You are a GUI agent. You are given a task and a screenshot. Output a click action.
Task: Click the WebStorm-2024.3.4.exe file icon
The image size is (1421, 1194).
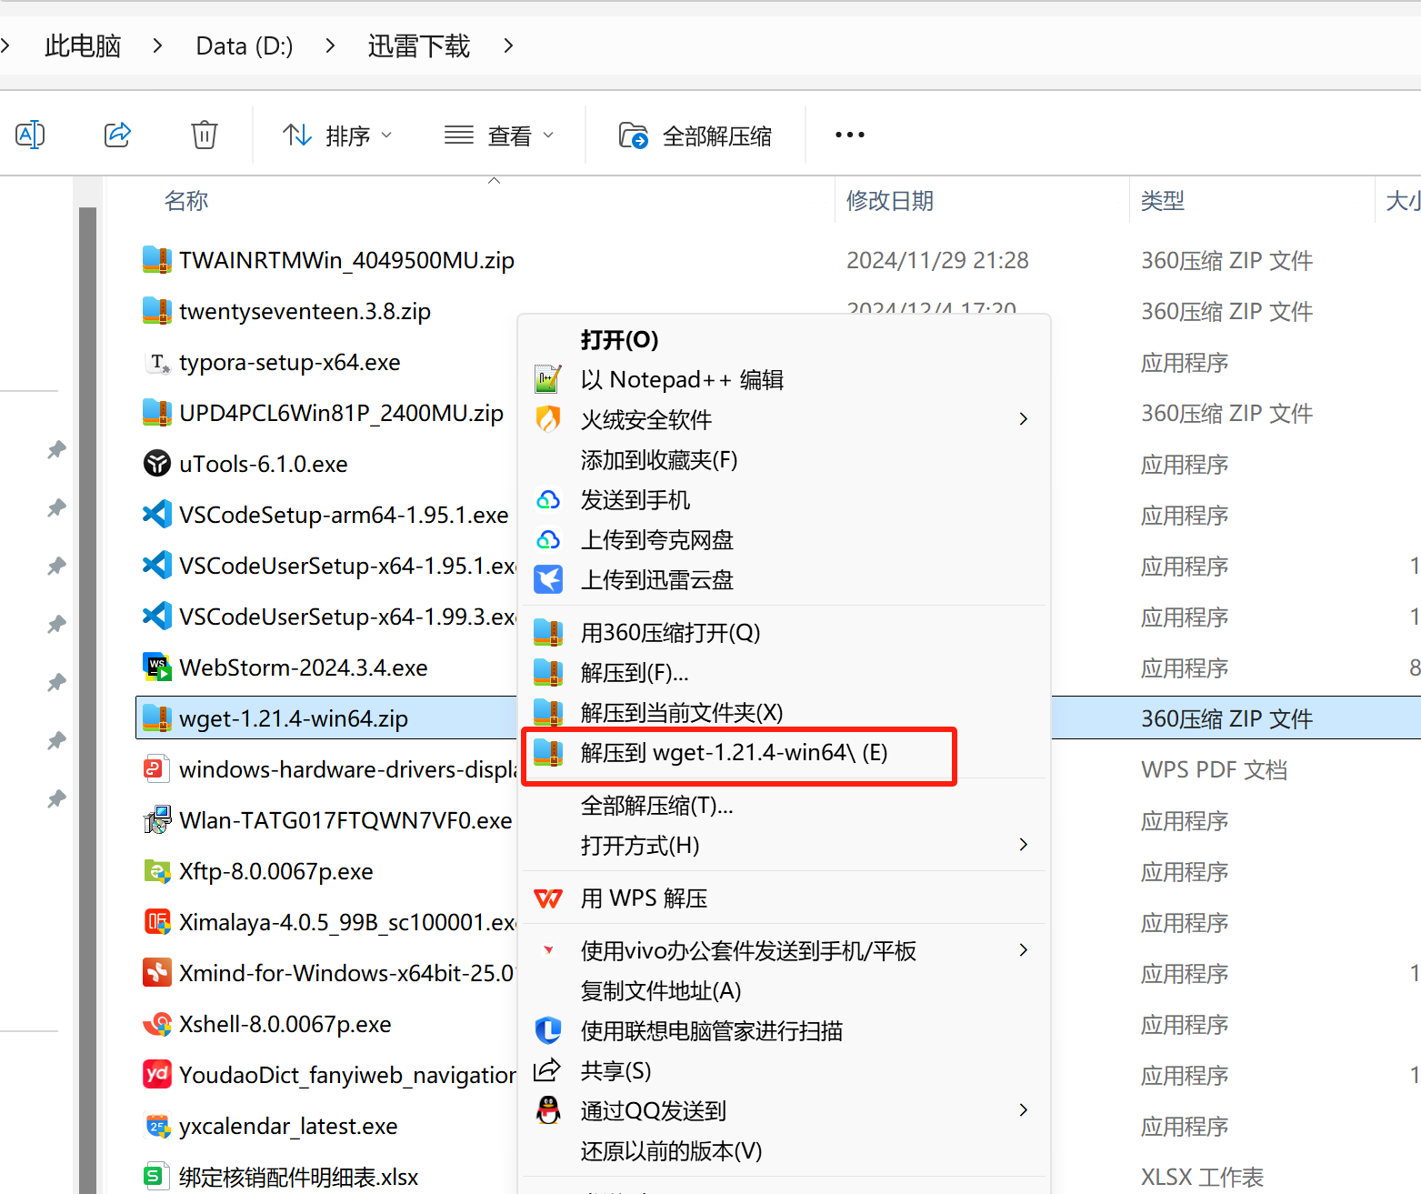click(157, 667)
